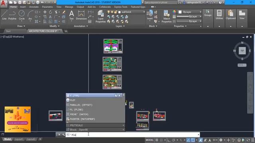Expand the Modify panel

coord(55,26)
